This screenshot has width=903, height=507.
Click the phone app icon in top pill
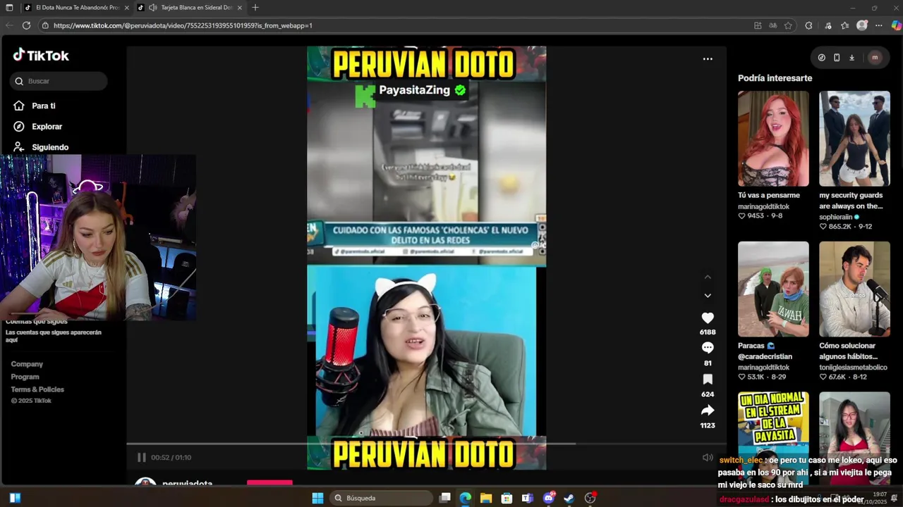click(837, 58)
